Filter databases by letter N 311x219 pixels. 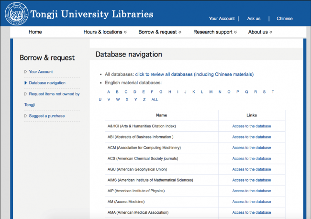click(220, 92)
